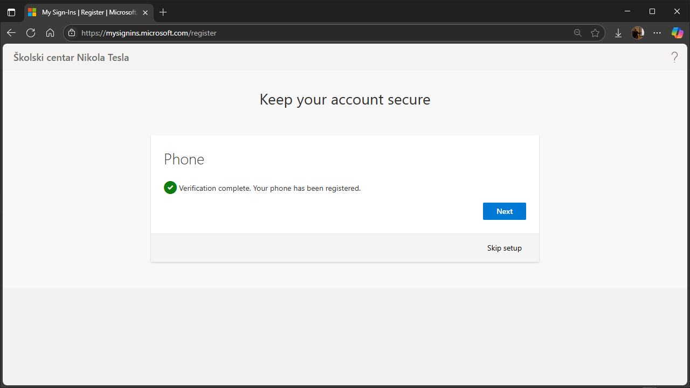Maximize the browser window
This screenshot has height=388, width=690.
coord(652,11)
